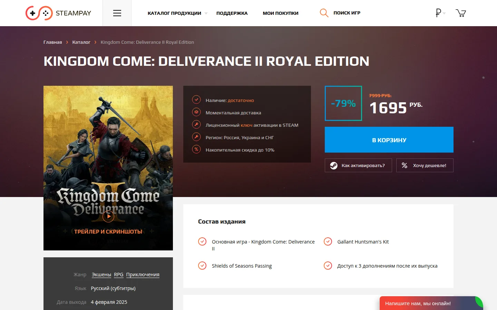
Task: Play the trailer via the play icon
Action: 108,216
